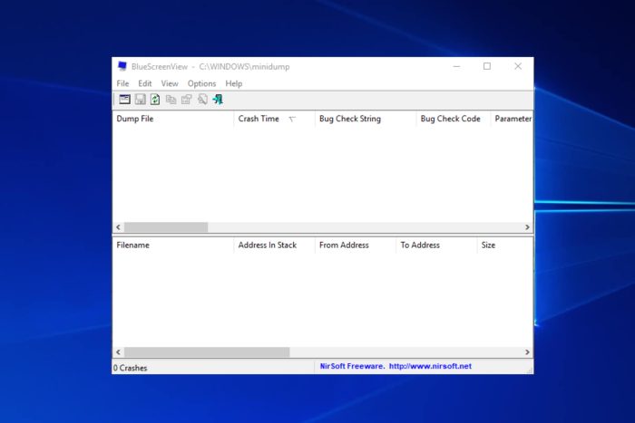Close the BlueScreenView window
Image resolution: width=635 pixels, height=423 pixels.
(518, 66)
